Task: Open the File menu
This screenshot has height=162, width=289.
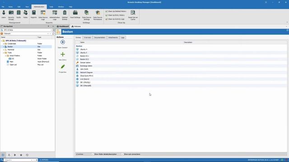Action: (x=3, y=7)
